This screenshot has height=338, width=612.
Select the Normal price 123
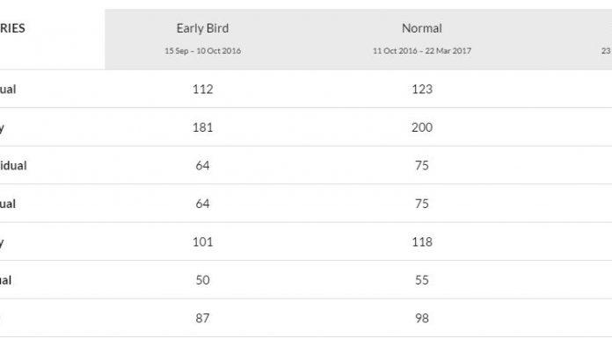point(422,90)
